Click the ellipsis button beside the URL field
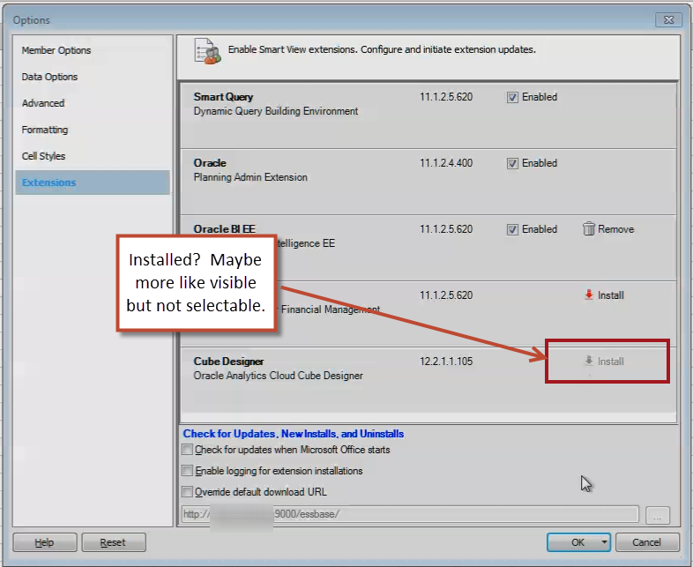The image size is (693, 567). (658, 515)
